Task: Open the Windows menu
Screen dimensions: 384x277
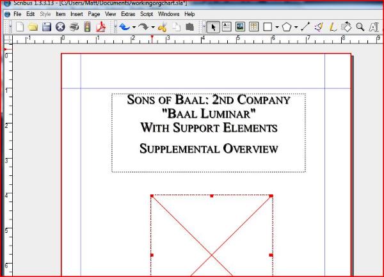Action: [x=169, y=14]
